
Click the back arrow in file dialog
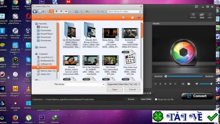[x=35, y=12]
